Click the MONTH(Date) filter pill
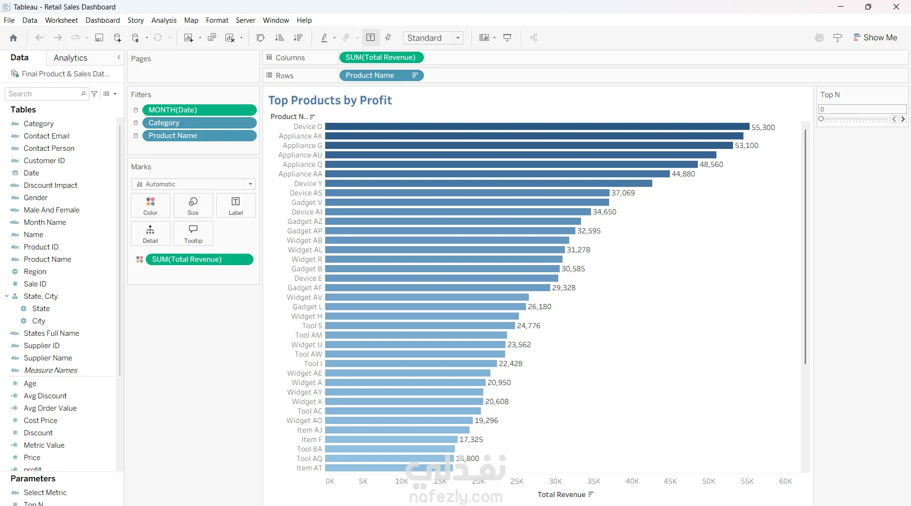 coord(199,110)
